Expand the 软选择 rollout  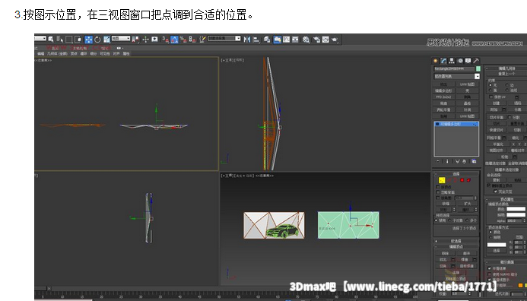point(456,241)
